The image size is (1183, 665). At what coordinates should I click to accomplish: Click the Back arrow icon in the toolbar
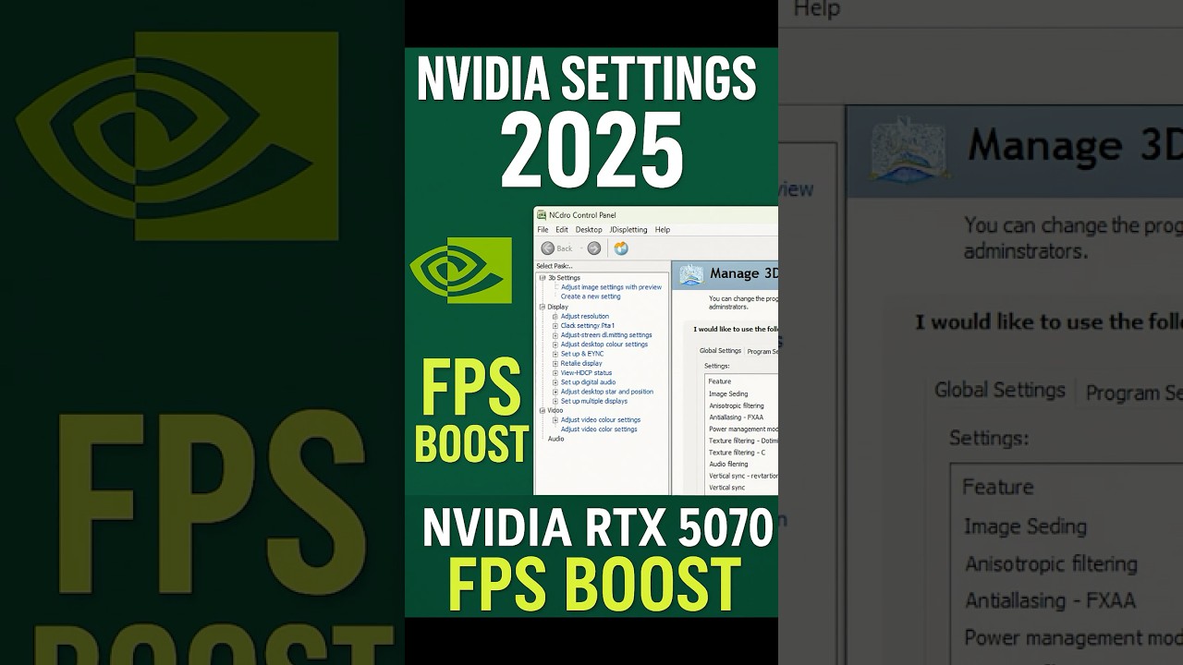(548, 248)
